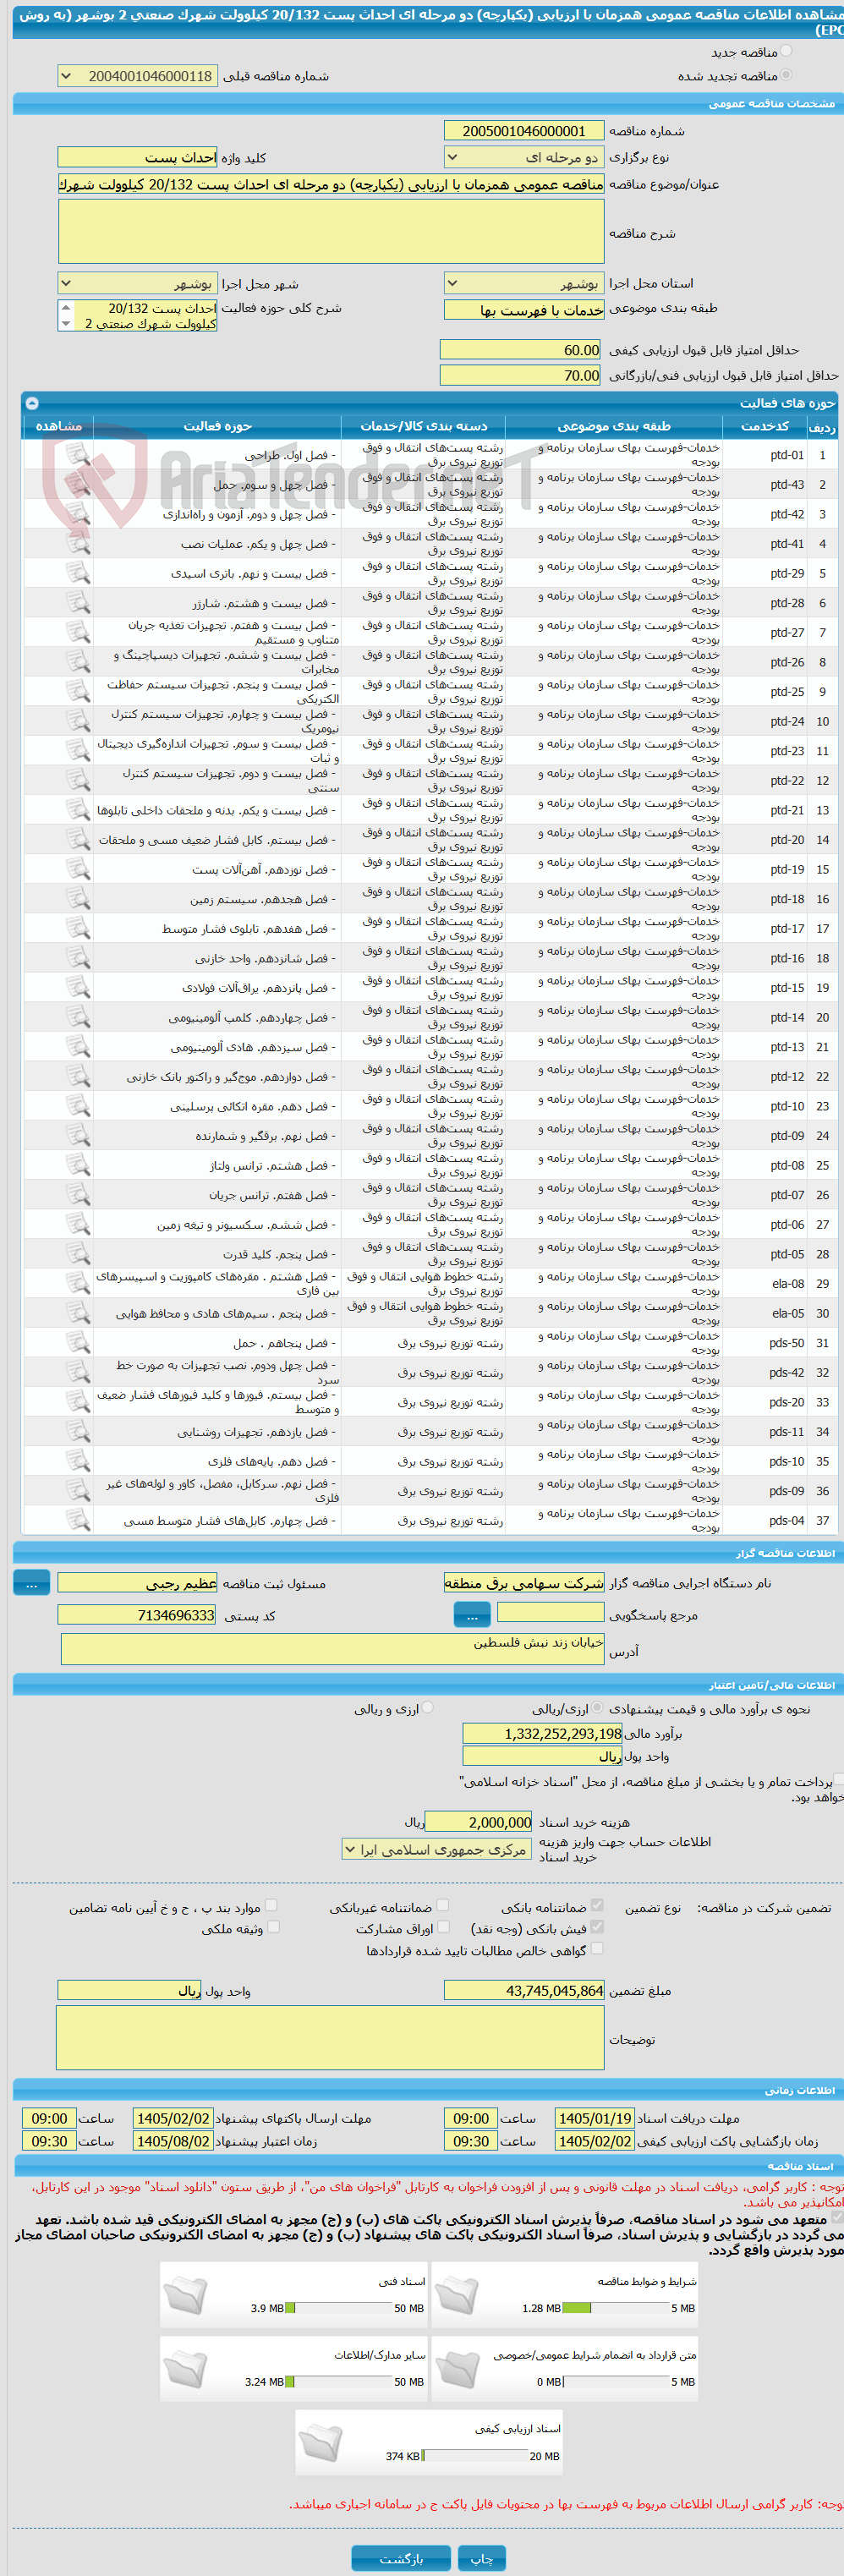Open view icon for row ela-08

click(77, 1284)
